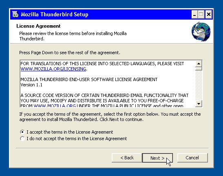Screen dimensions: 223x176
Task: Click the license scrollbar thumb
Action: (x=199, y=69)
